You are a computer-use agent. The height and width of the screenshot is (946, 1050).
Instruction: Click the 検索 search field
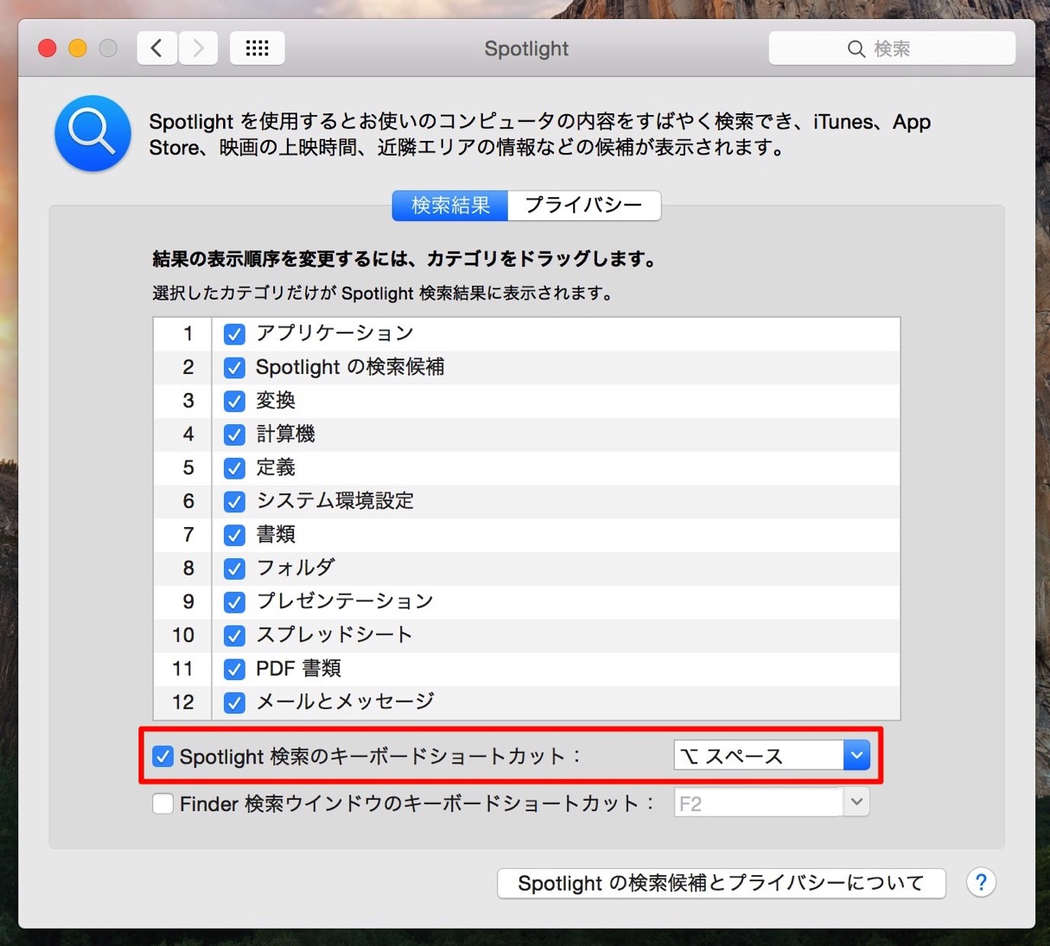pyautogui.click(x=892, y=48)
